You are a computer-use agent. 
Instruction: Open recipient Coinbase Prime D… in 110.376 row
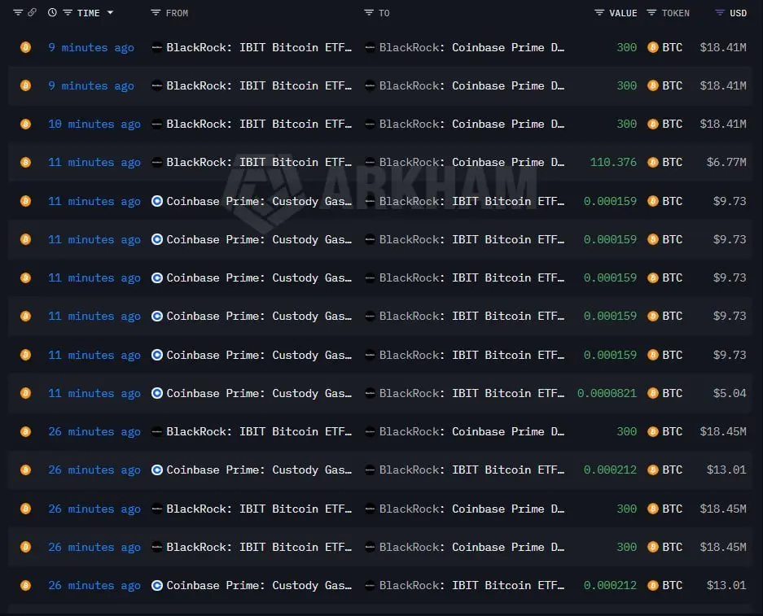(472, 163)
